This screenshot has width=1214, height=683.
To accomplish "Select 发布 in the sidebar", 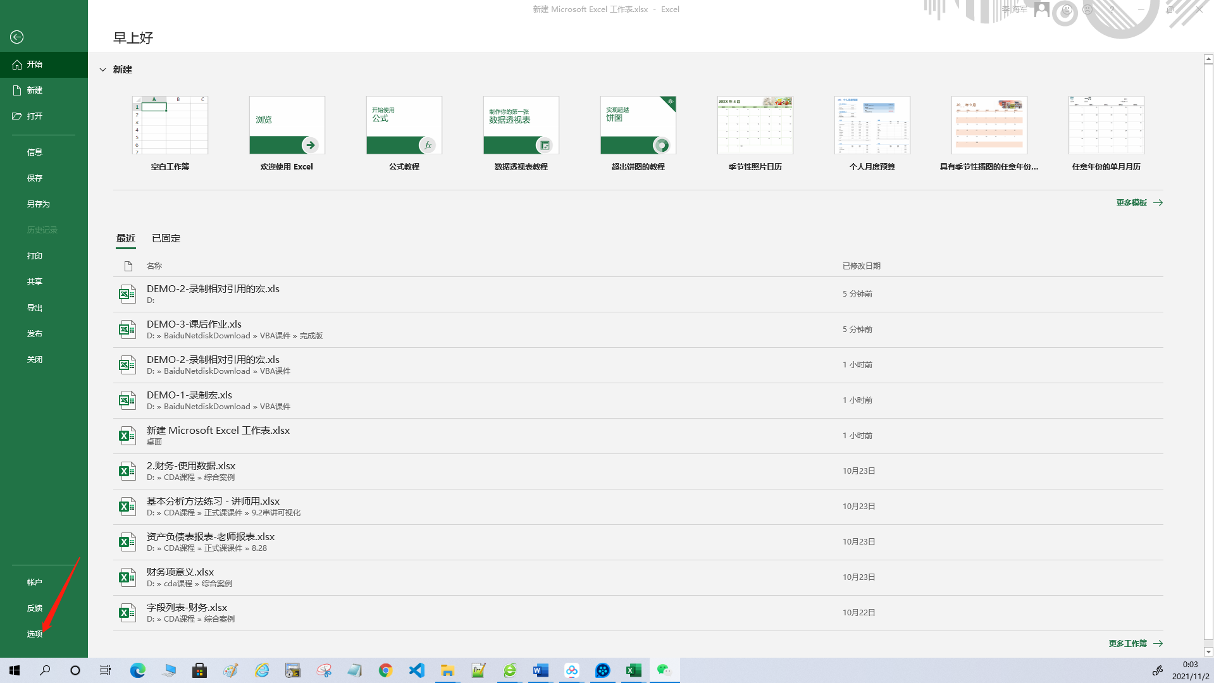I will 44,334.
